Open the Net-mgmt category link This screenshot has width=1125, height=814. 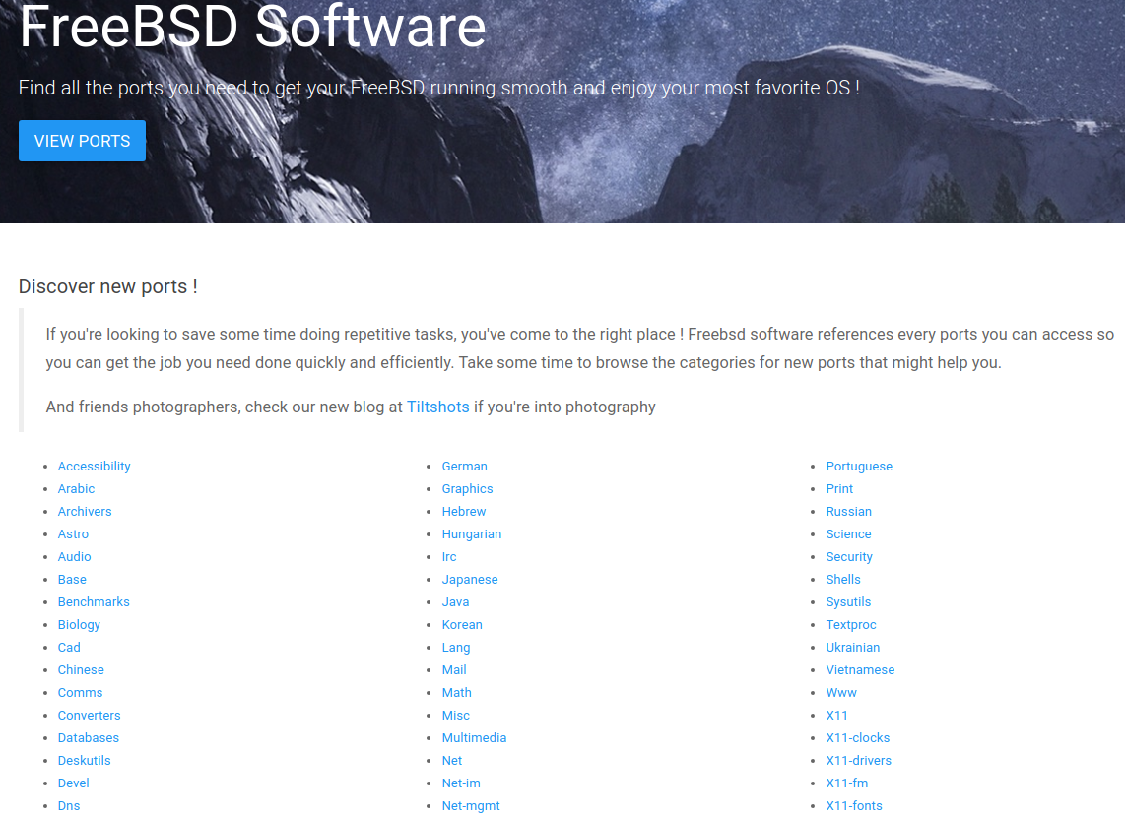click(x=471, y=806)
